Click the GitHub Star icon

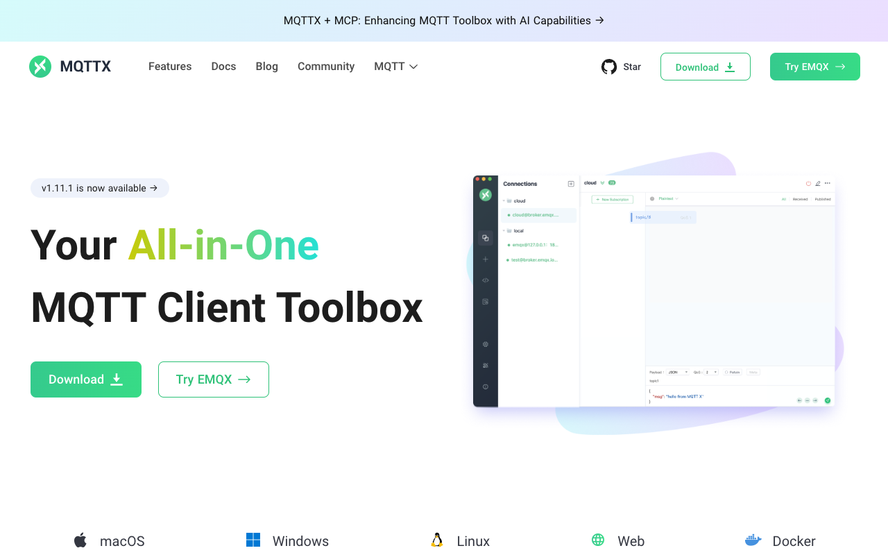609,67
